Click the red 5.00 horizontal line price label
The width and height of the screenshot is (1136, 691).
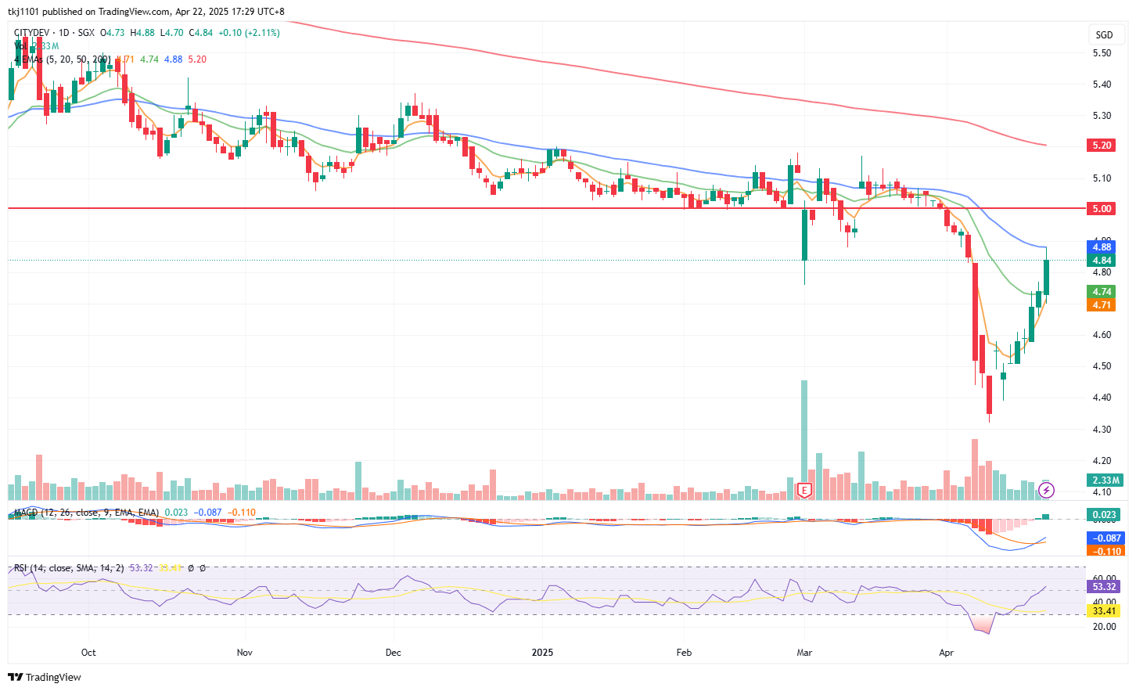1102,209
